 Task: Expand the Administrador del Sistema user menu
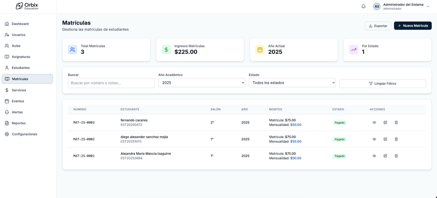tap(428, 7)
